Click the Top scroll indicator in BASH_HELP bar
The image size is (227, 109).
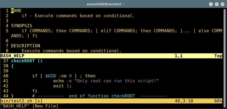coord(218,56)
